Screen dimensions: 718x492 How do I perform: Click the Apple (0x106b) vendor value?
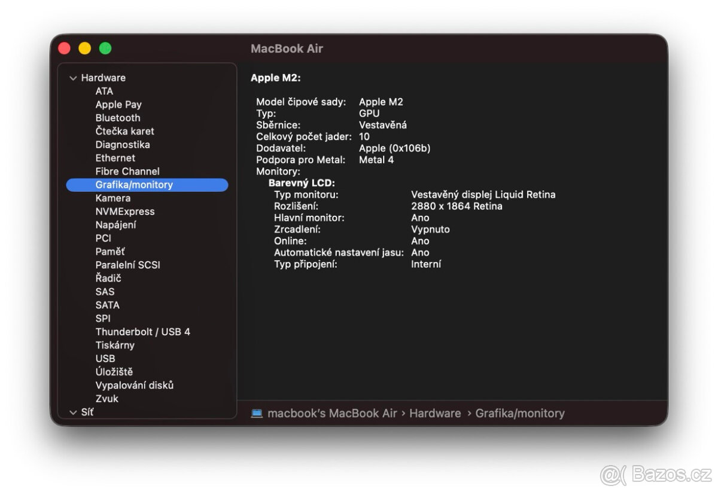394,148
